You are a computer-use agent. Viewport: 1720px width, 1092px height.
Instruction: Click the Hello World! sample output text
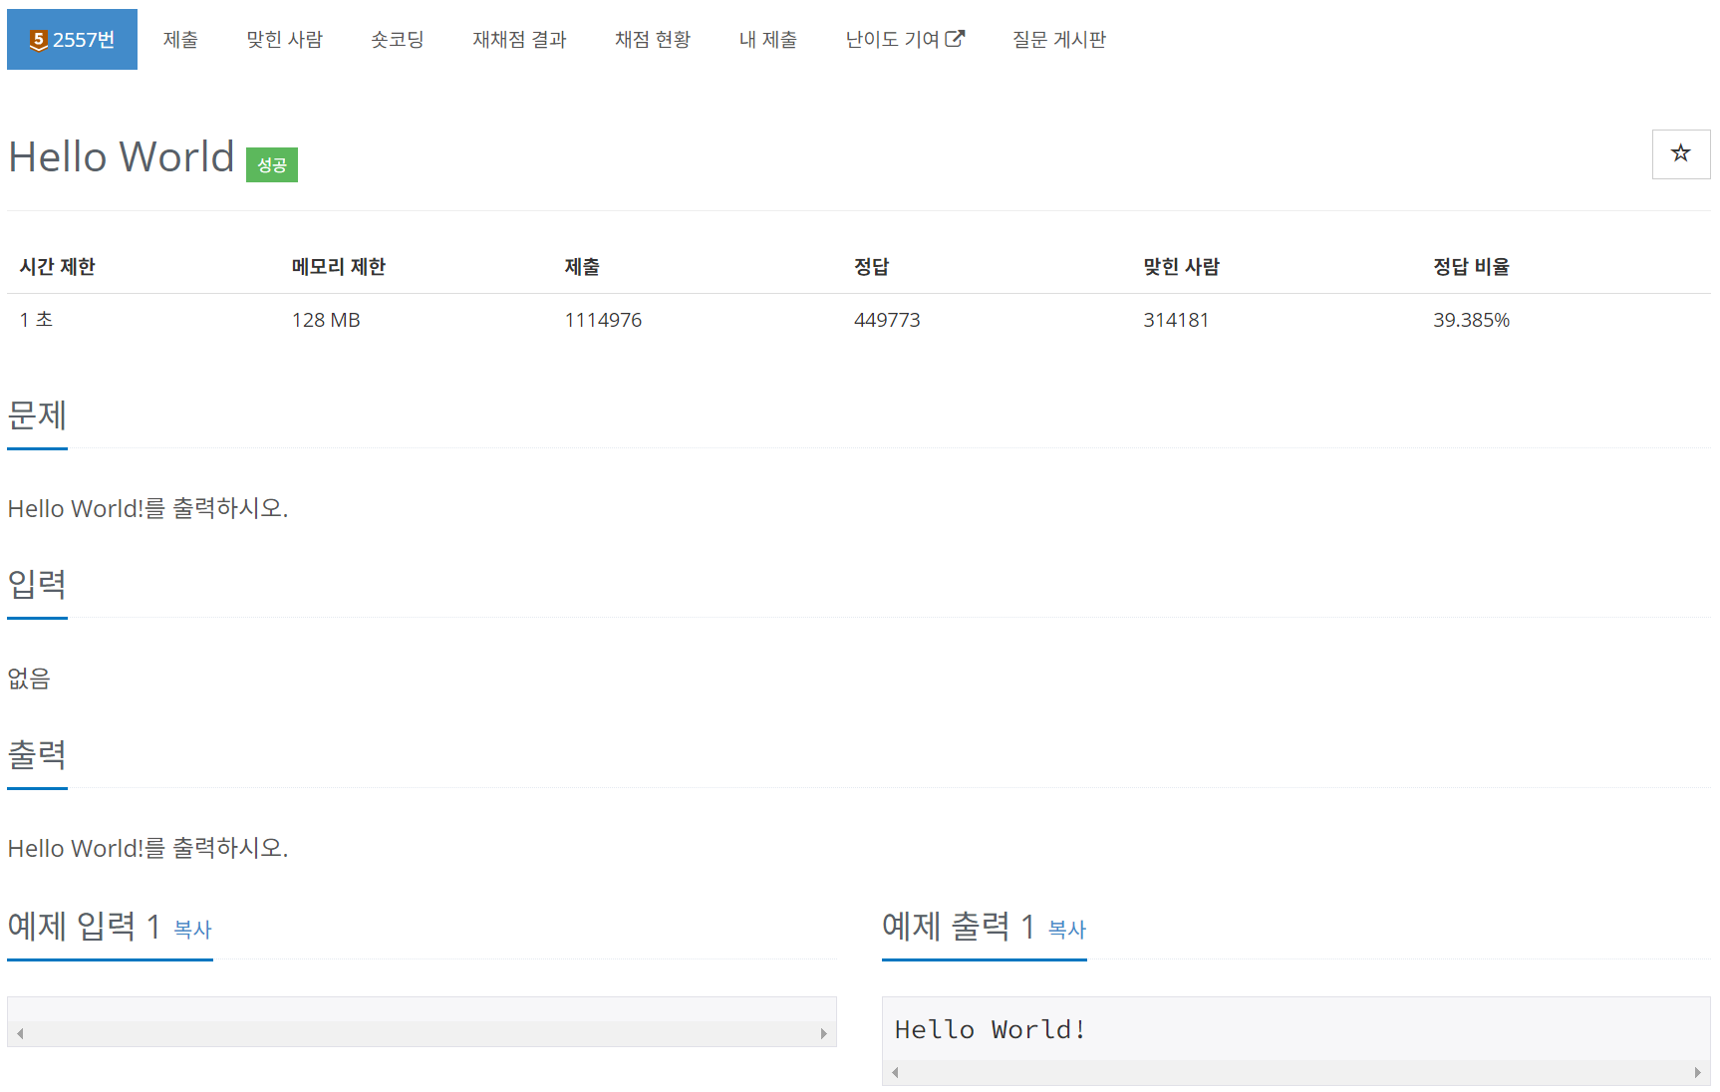[990, 1029]
